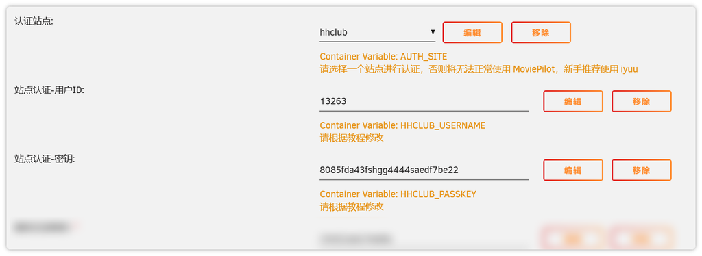The height and width of the screenshot is (256, 702).
Task: Click 移除 button beside the passkey field
Action: 642,170
